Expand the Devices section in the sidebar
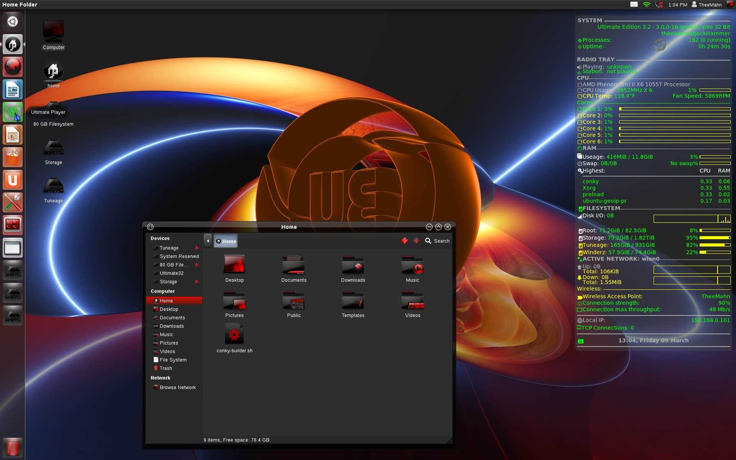The width and height of the screenshot is (736, 460). pyautogui.click(x=160, y=238)
